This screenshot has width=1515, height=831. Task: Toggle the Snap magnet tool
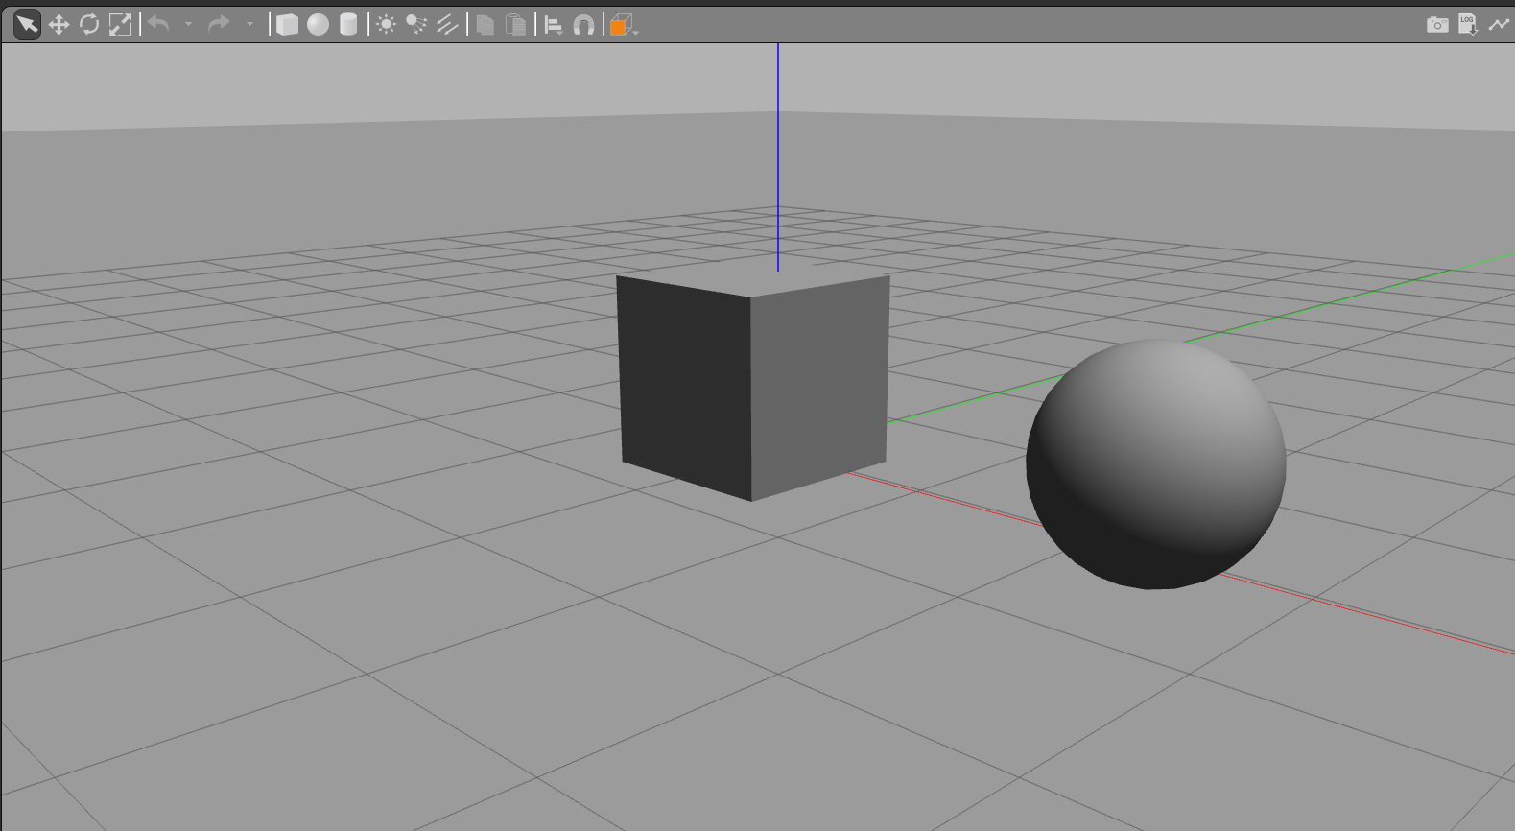(x=583, y=25)
